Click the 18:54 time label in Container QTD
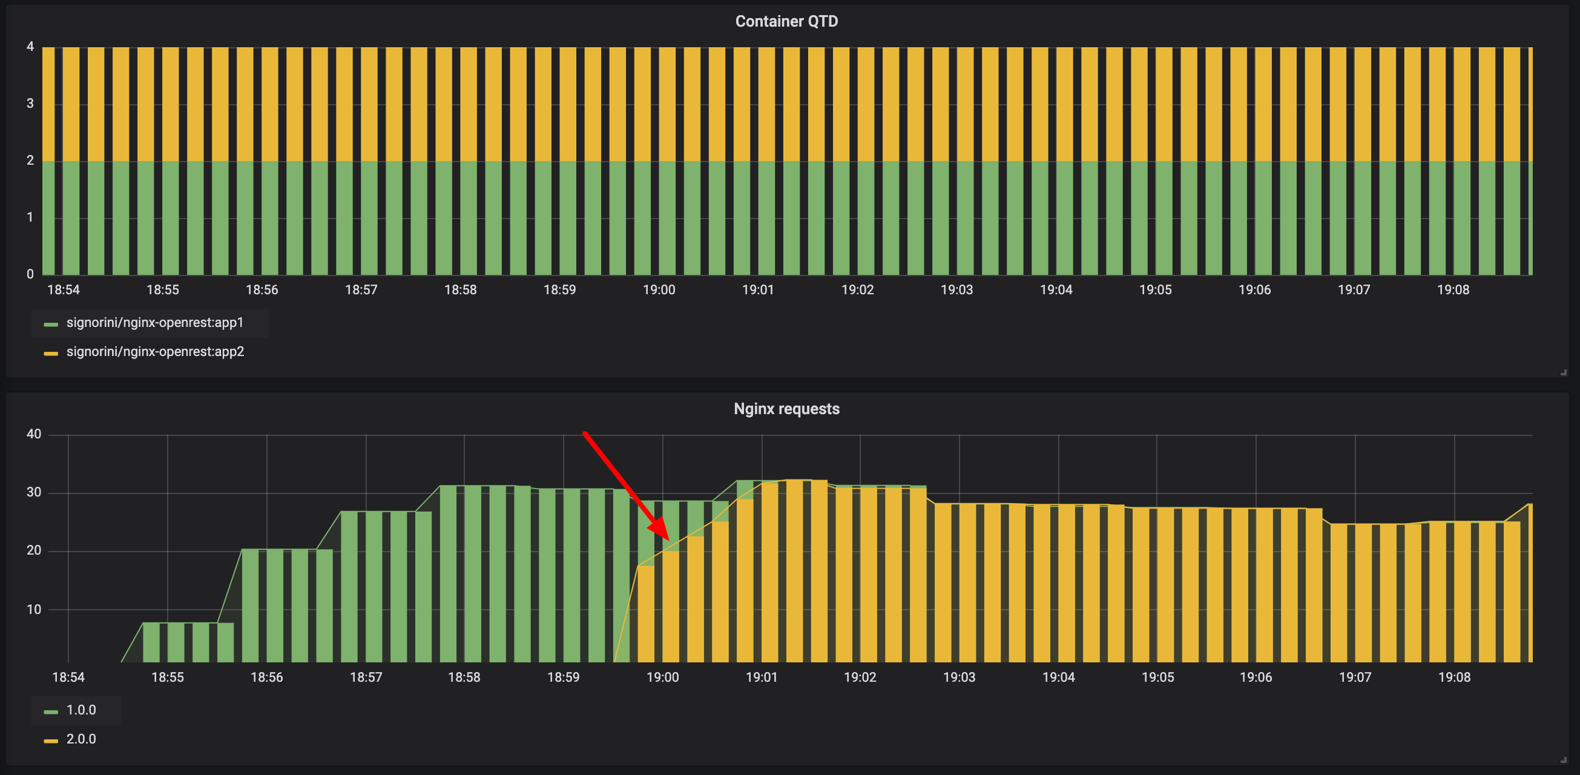1580x775 pixels. (63, 289)
